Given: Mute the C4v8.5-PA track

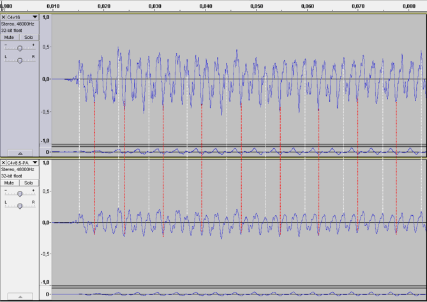Looking at the screenshot, I should (10, 183).
